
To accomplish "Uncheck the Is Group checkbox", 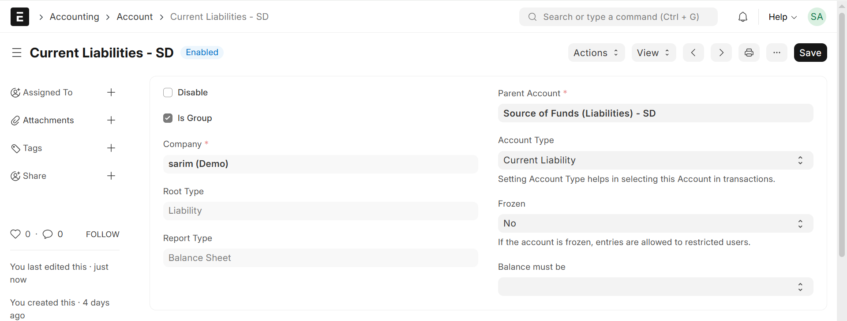I will coord(168,118).
